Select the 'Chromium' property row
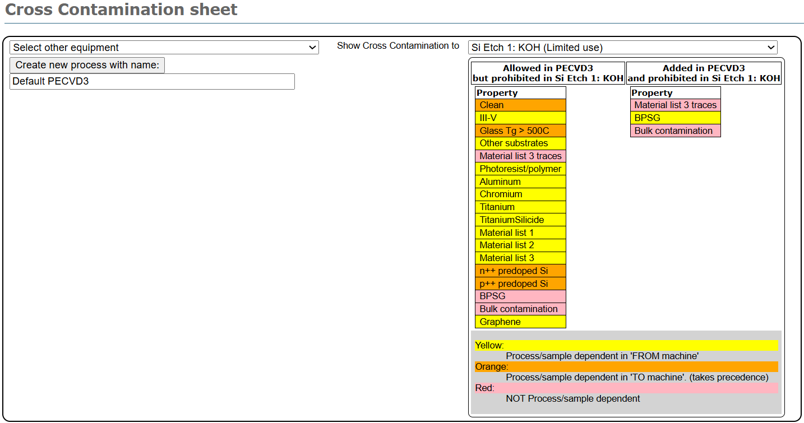This screenshot has height=423, width=804. tap(520, 194)
